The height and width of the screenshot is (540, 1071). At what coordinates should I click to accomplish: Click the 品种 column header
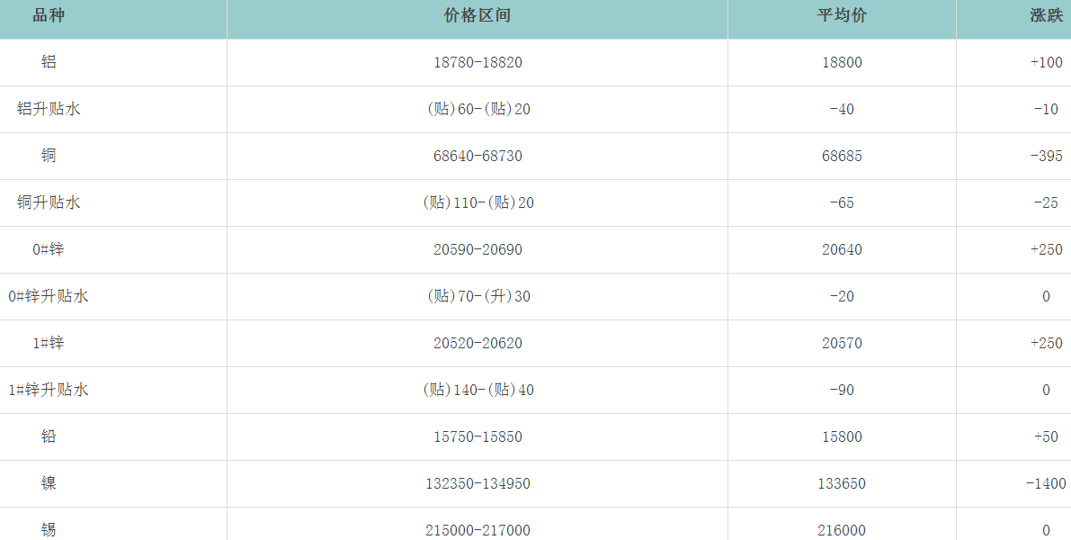[49, 16]
